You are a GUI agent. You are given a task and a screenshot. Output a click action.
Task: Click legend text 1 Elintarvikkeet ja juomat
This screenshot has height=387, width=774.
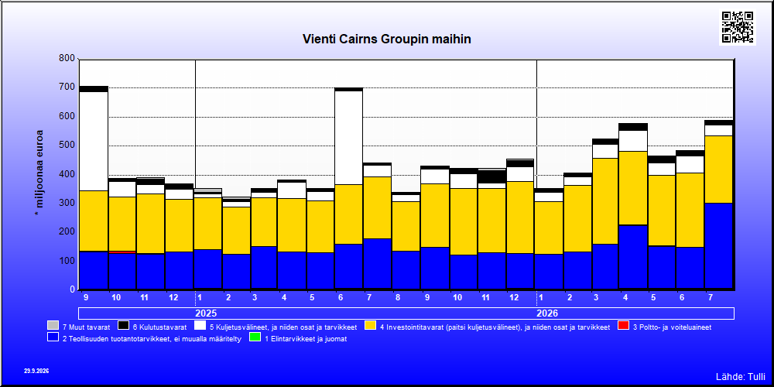(306, 339)
